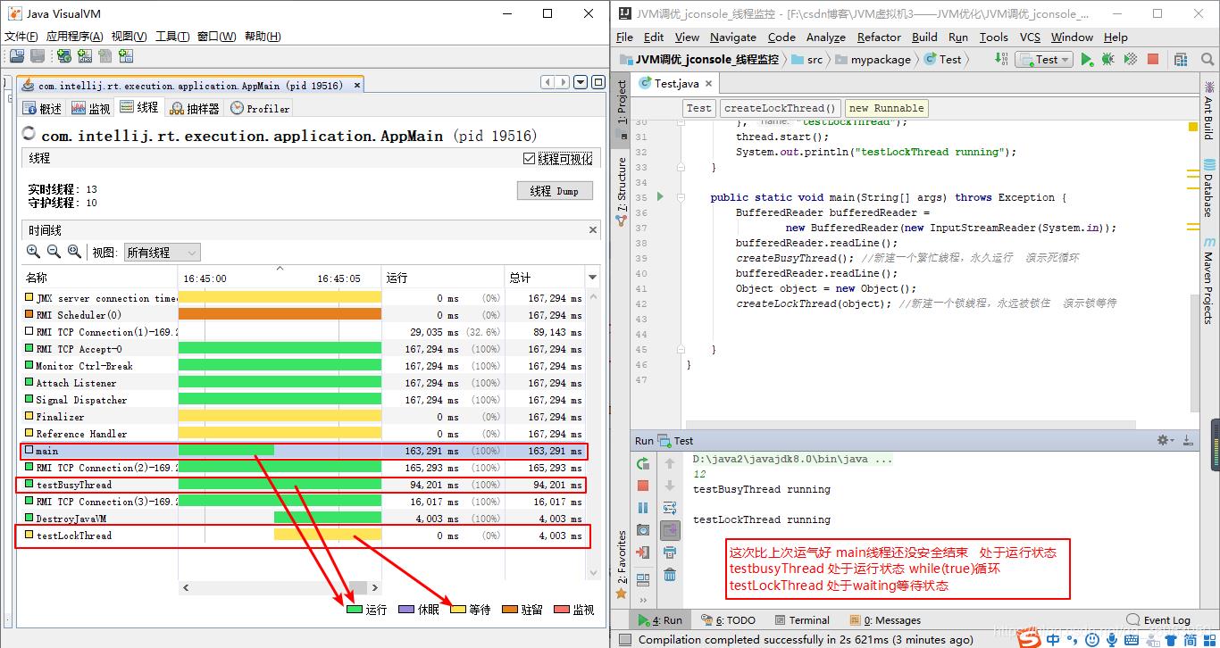Click VisualVM's Load snapshot toolbar icon

pyautogui.click(x=16, y=56)
